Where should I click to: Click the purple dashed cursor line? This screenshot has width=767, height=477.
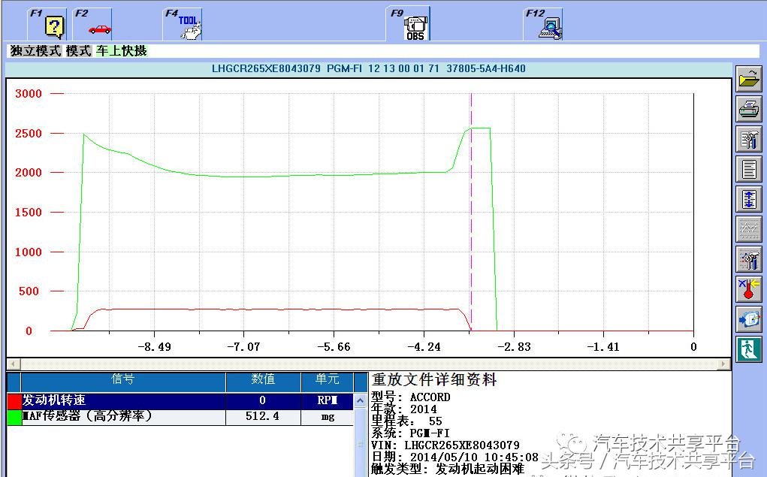[x=471, y=210]
